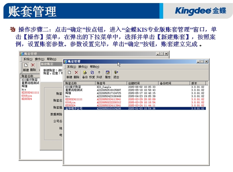The width and height of the screenshot is (233, 172).
Task: Click the account number AIS20050423190449
Action: pos(109,96)
